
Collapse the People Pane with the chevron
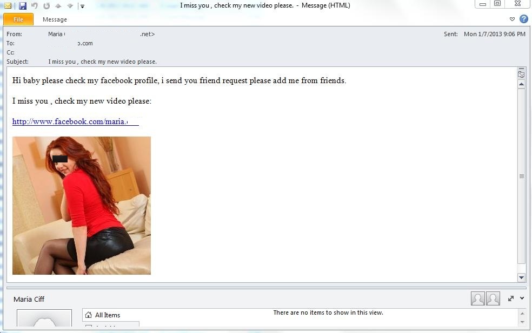coord(522,298)
